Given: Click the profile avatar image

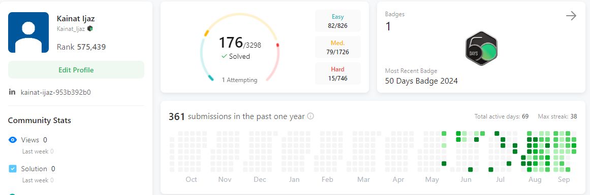Looking at the screenshot, I should click(28, 32).
